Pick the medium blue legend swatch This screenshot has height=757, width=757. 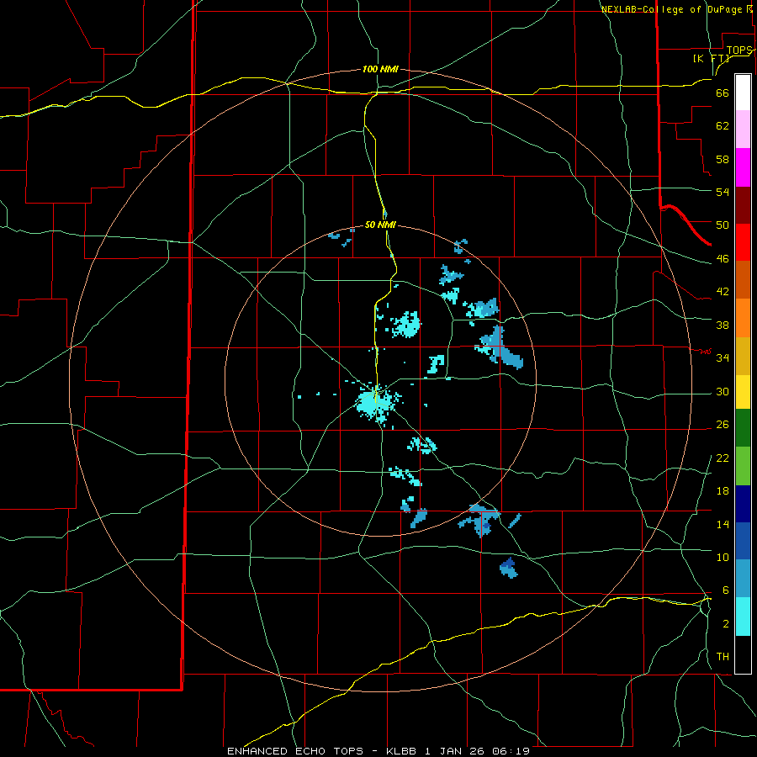point(743,541)
